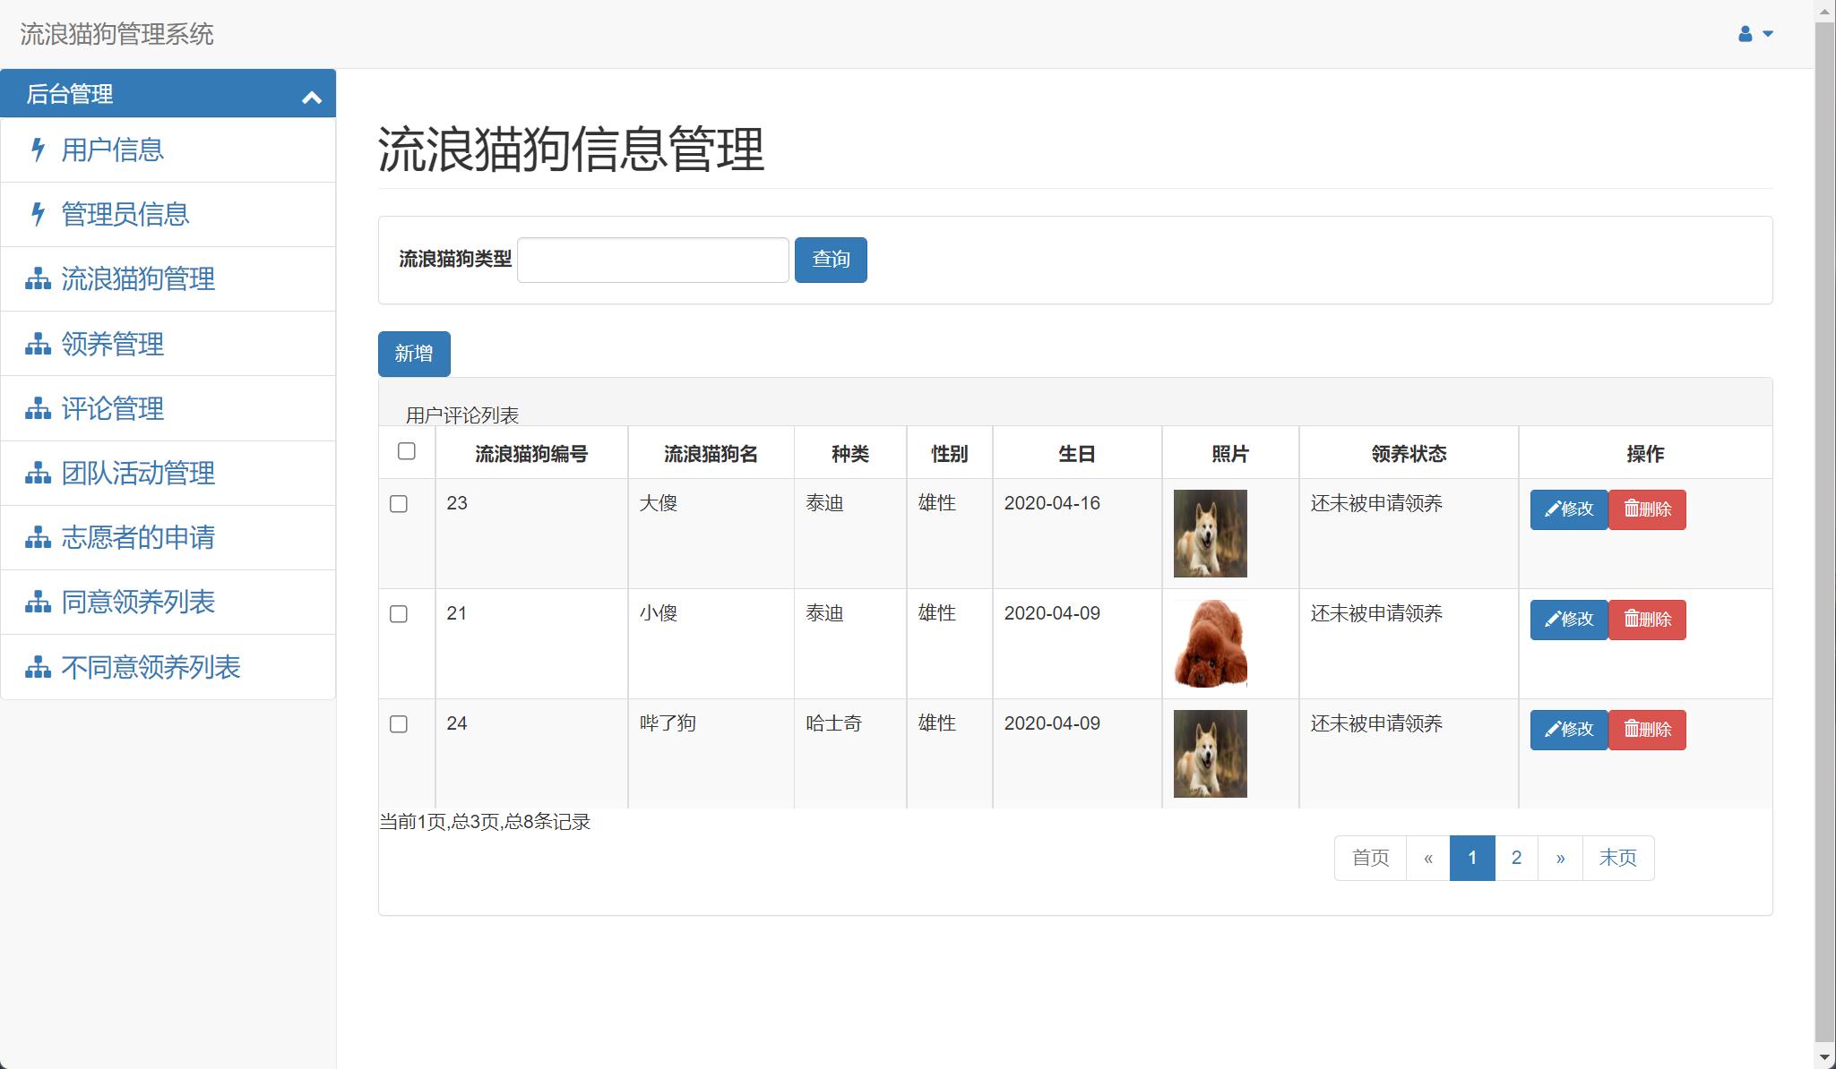Check the checkbox for record 24
Image resolution: width=1836 pixels, height=1069 pixels.
coord(399,724)
